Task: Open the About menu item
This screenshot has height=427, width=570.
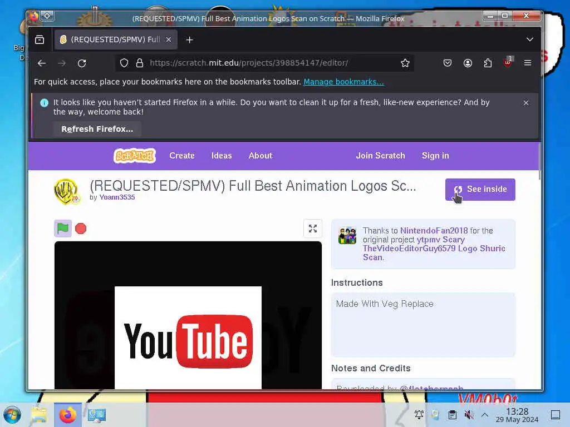Action: pyautogui.click(x=261, y=156)
